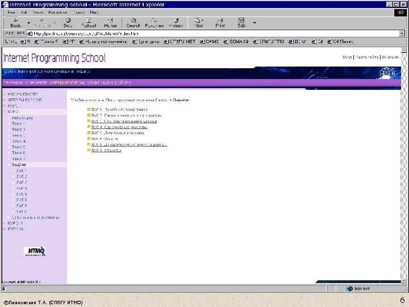
Task: Click the vertical scrollbar down arrow
Action: tap(403, 281)
